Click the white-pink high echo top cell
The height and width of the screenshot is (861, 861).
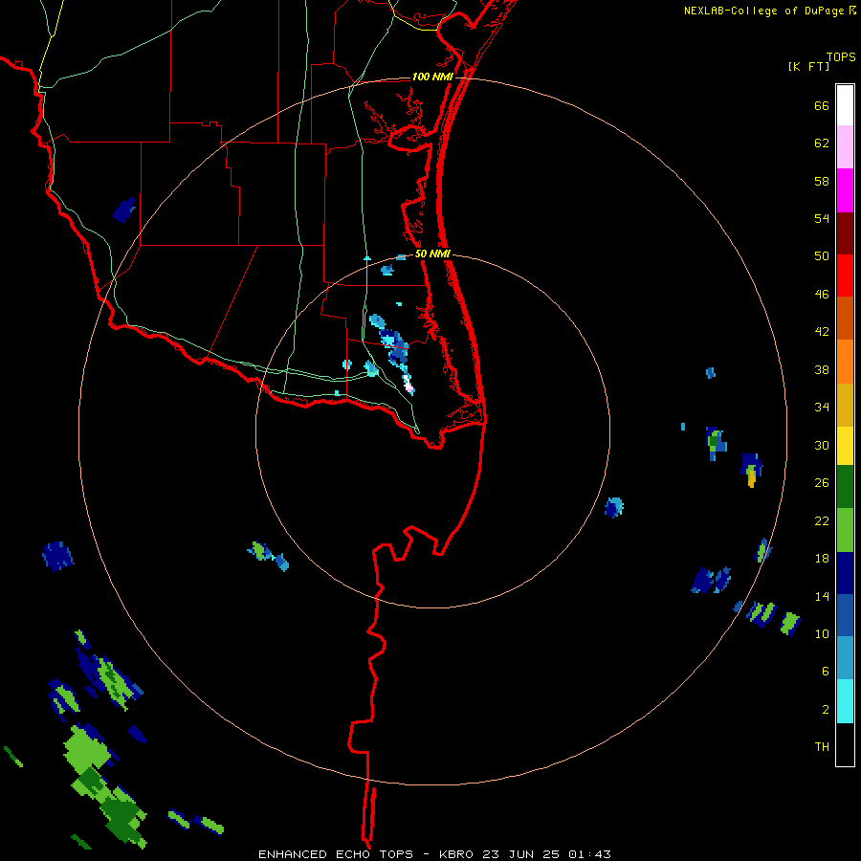[408, 384]
